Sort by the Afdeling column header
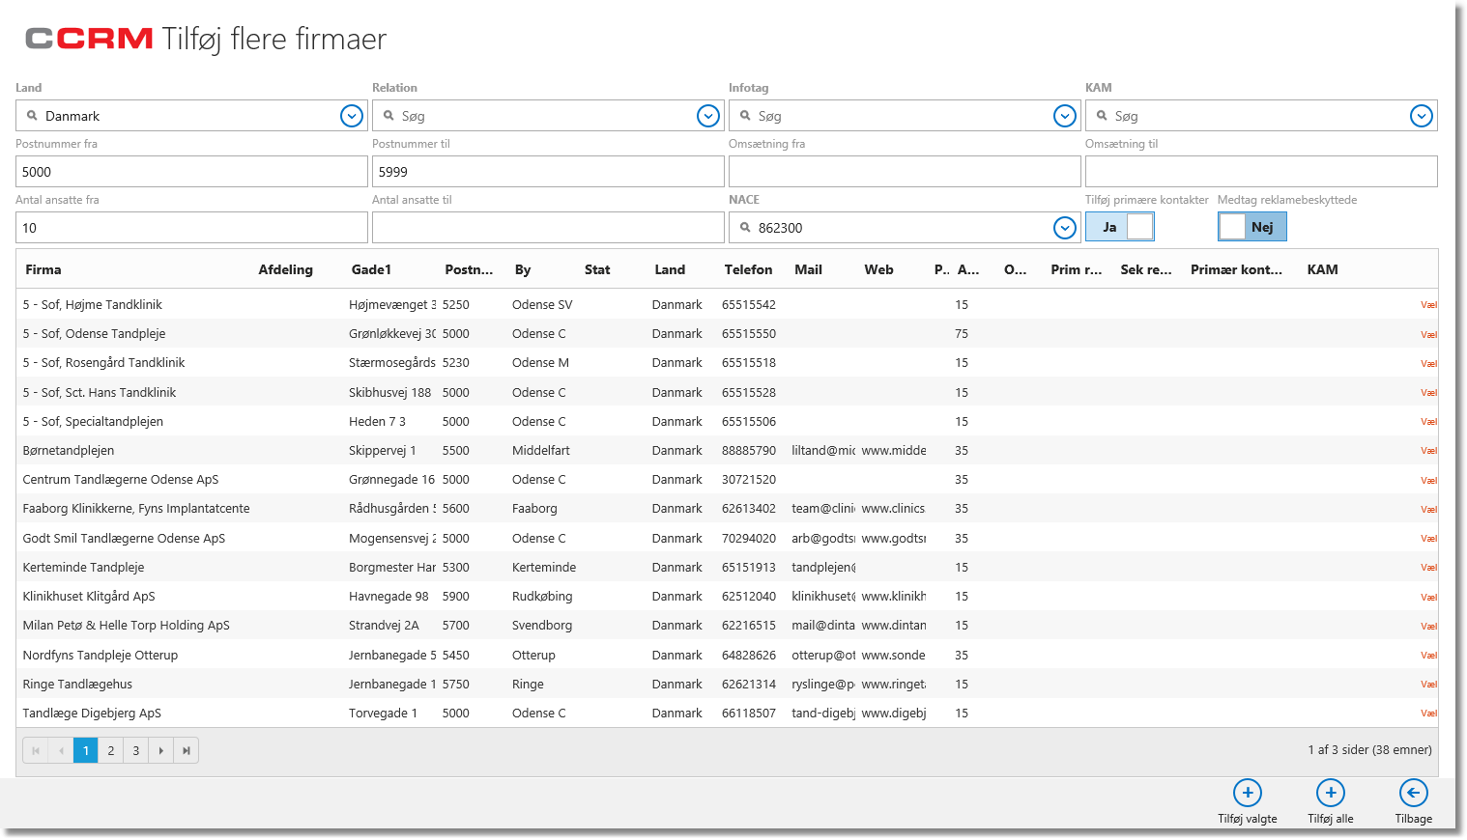 tap(286, 269)
